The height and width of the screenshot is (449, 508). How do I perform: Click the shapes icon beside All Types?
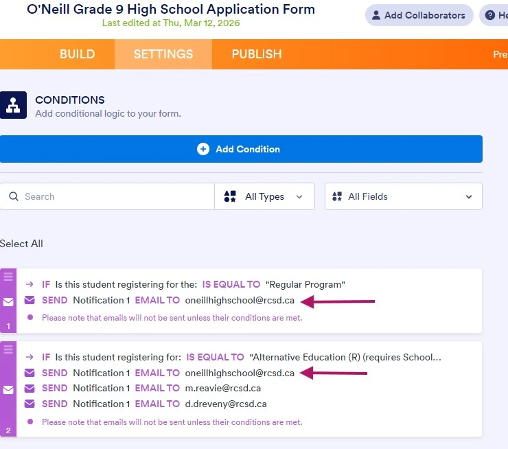coord(230,196)
